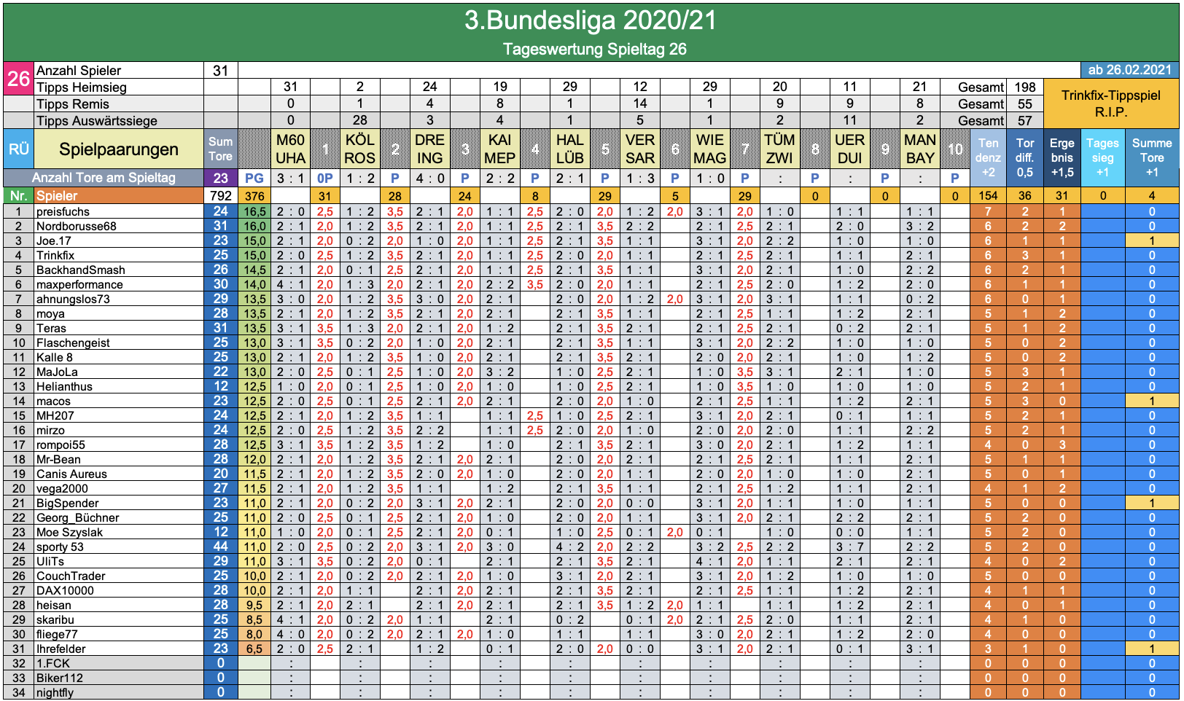The image size is (1184, 701).
Task: Select the 'Tagessieg +1' column header
Action: 1103,157
